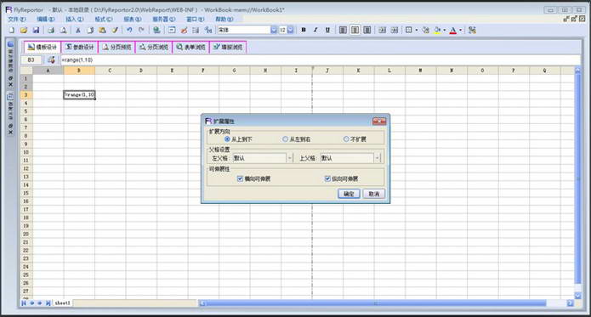
Task: Open the sheet1 tab
Action: click(x=63, y=303)
